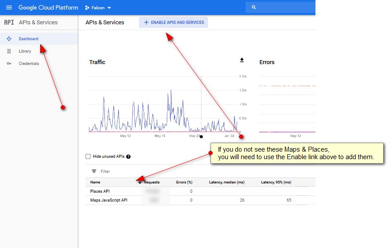Click the search magnifier icon

(x=254, y=8)
